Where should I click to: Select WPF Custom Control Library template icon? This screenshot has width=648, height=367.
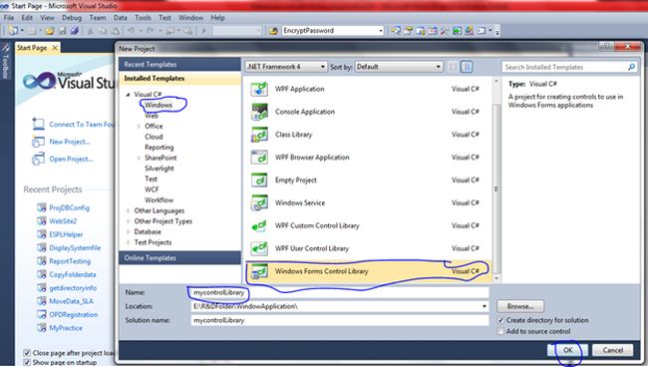coord(259,225)
